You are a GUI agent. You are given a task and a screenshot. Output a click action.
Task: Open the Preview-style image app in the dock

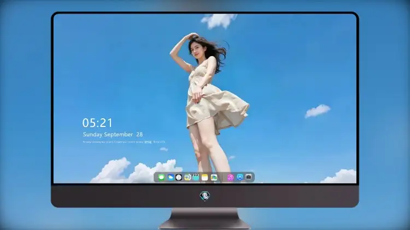[187, 177]
